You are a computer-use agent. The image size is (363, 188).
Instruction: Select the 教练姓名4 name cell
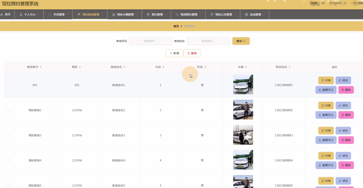tap(119, 160)
